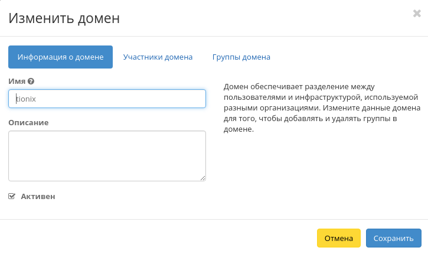
Task: Click the empty footer area left of Отмена
Action: pyautogui.click(x=159, y=238)
